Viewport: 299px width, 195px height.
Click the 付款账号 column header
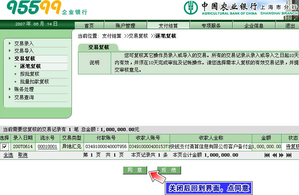pyautogui.click(x=106, y=138)
